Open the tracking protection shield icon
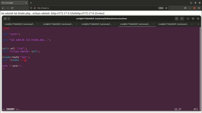Screen dimensions: 202x113 [31, 8]
